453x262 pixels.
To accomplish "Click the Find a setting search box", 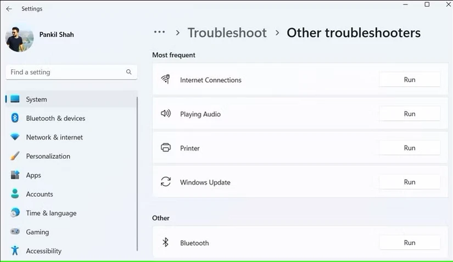I will click(x=71, y=72).
